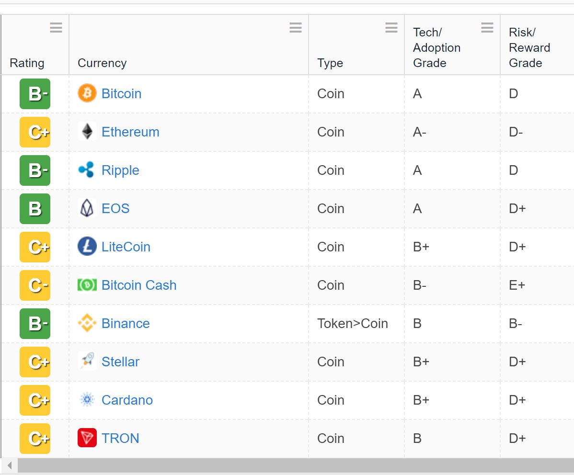Click the Cardano logo icon
This screenshot has width=574, height=475.
87,400
